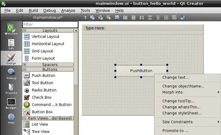Collapse Item Views (Model-Based) category
Screen dimensions: 221x135
coord(25,118)
